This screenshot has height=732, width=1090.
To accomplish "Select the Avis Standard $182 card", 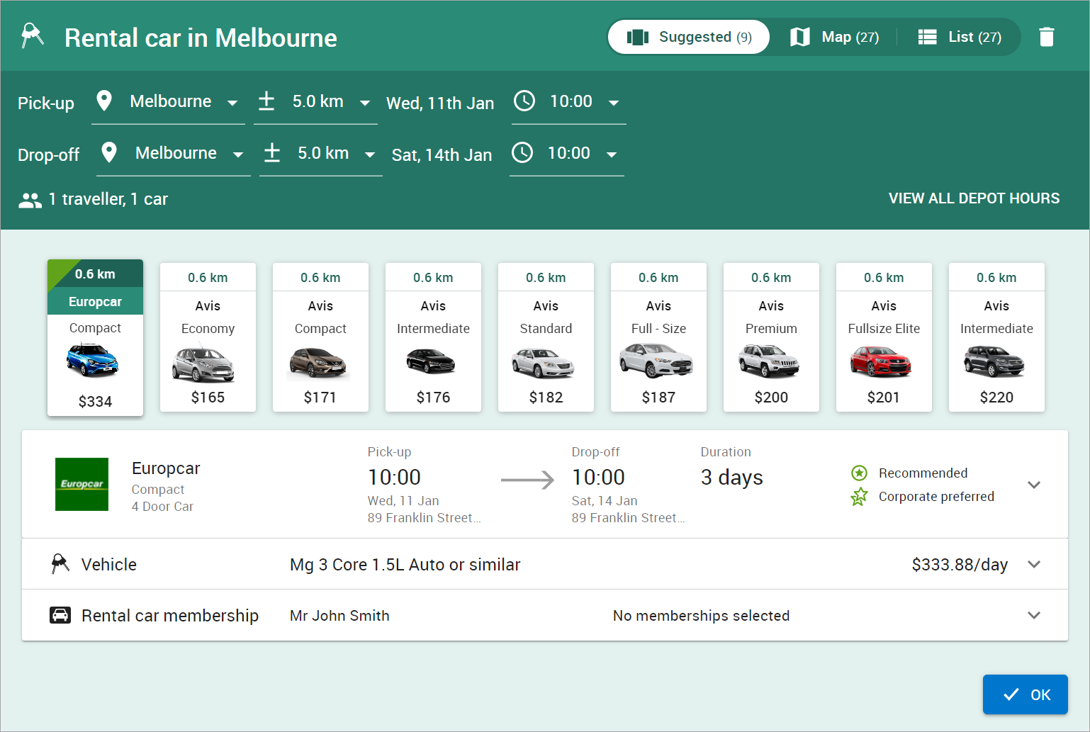I will [x=546, y=337].
